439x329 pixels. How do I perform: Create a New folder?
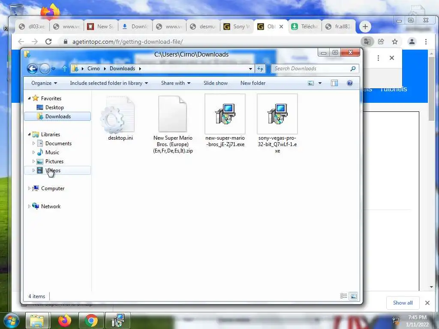pos(253,83)
